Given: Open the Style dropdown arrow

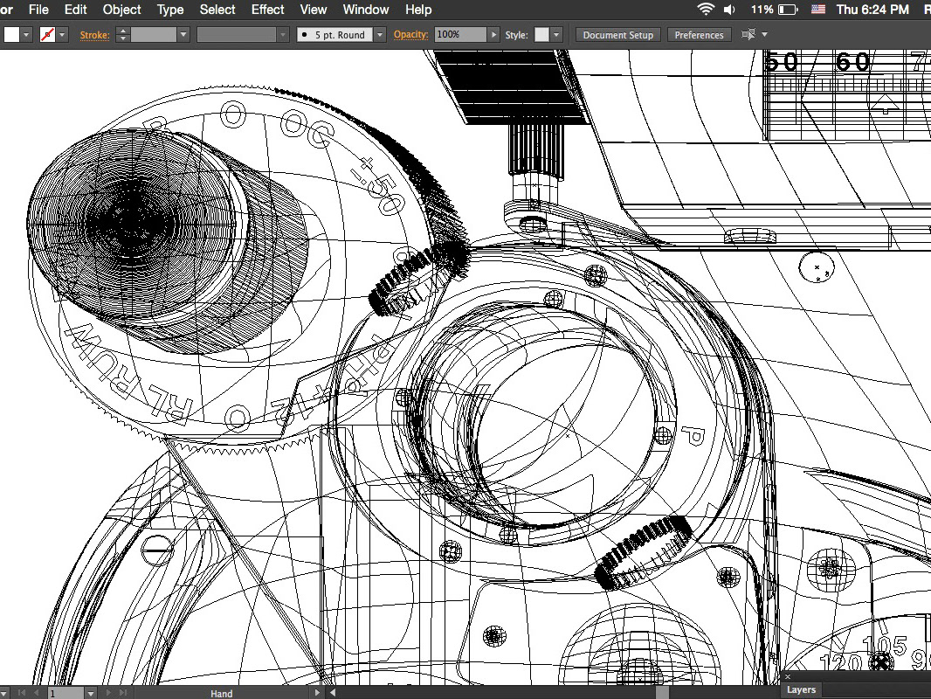Looking at the screenshot, I should (556, 35).
